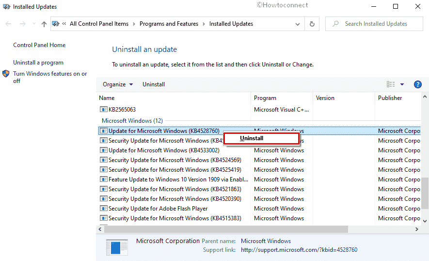Viewport: 429px width, 261px height.
Task: Click icon of KB4521863 security update
Action: click(x=103, y=189)
